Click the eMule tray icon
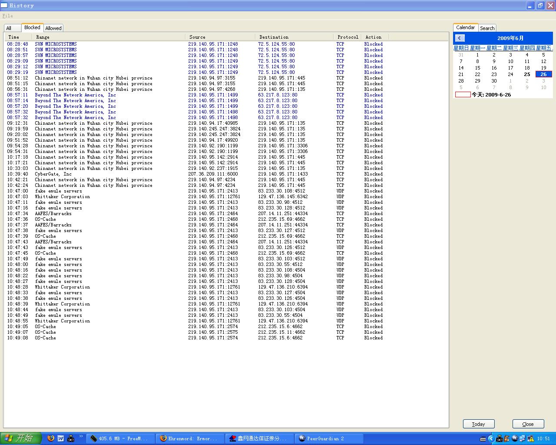This screenshot has height=445, width=556. coord(506,438)
